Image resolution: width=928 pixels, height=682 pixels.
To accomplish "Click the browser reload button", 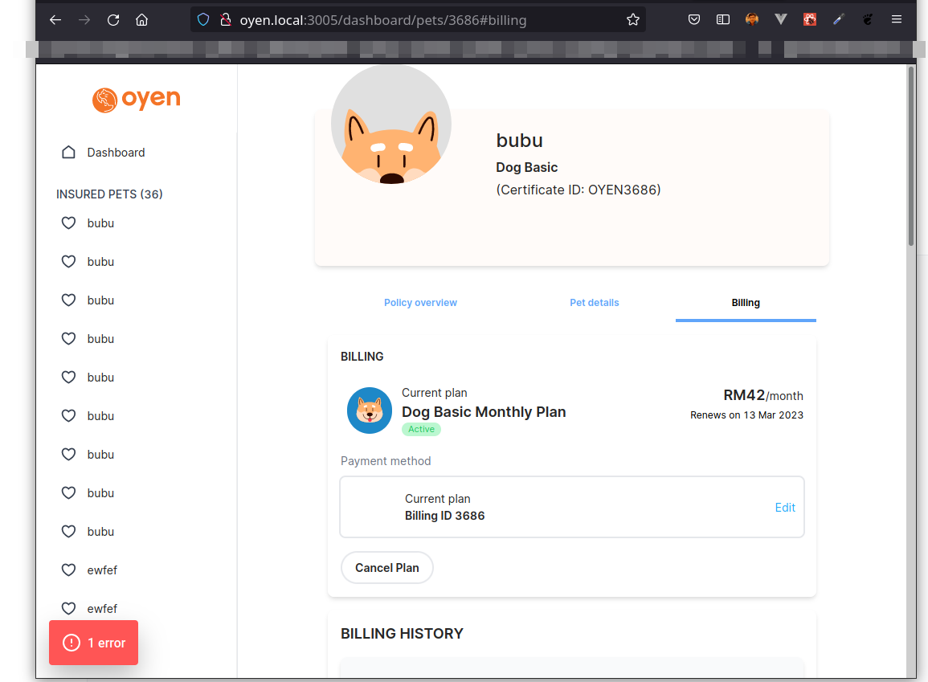I will pyautogui.click(x=113, y=20).
